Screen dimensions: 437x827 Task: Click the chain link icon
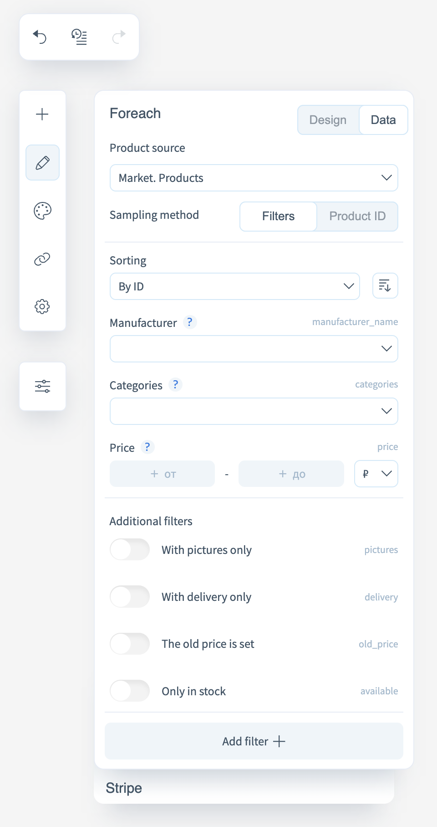(42, 259)
